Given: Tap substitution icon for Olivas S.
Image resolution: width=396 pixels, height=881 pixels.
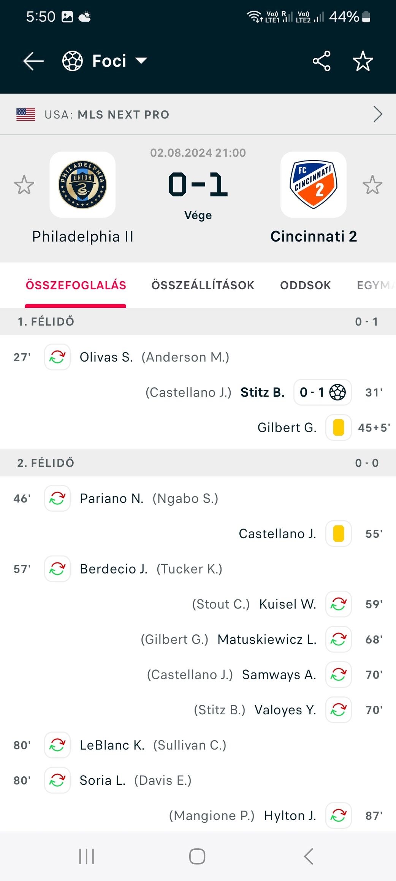Looking at the screenshot, I should tap(57, 357).
